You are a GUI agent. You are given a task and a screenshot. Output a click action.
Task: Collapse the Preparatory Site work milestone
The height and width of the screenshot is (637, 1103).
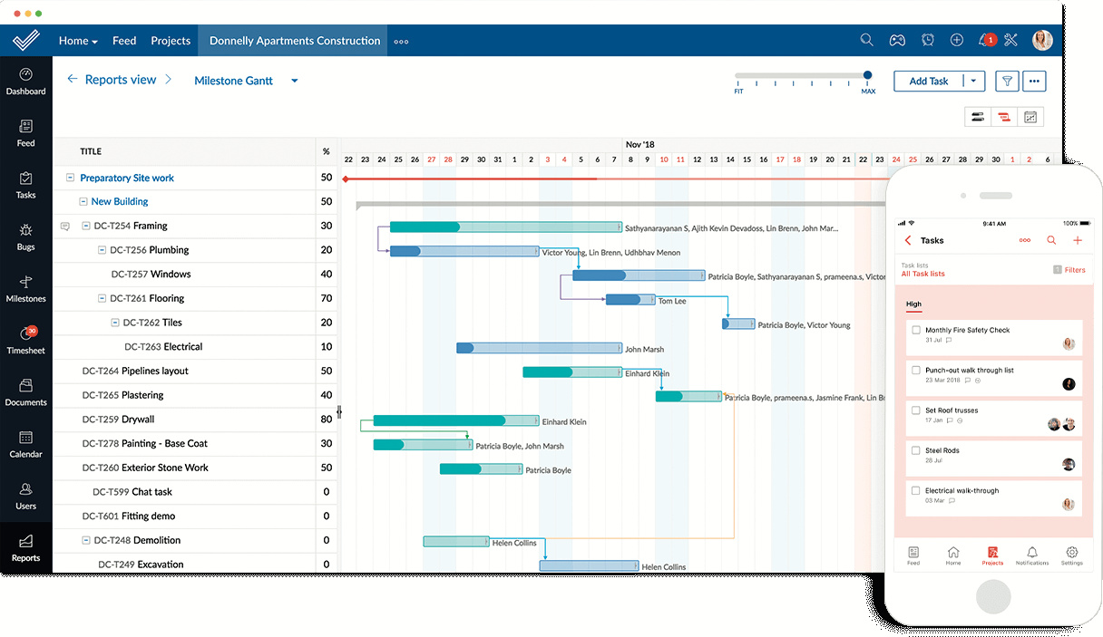70,178
